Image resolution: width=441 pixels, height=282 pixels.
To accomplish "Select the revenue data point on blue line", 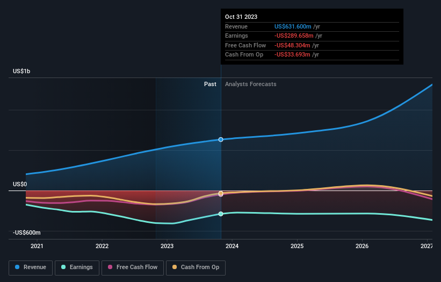I will pos(221,139).
